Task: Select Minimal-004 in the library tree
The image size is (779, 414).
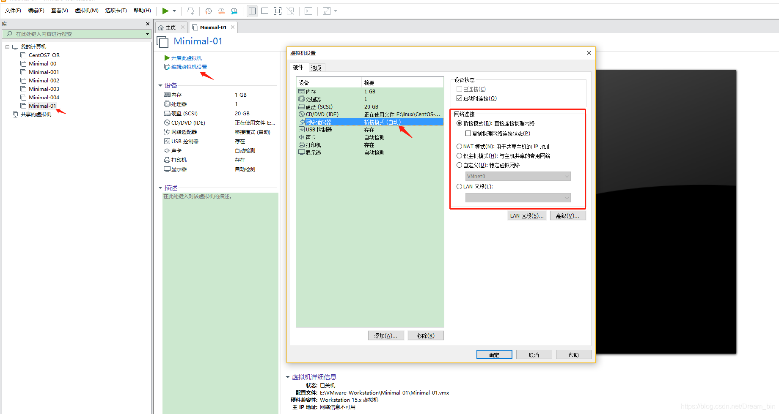Action: tap(44, 98)
